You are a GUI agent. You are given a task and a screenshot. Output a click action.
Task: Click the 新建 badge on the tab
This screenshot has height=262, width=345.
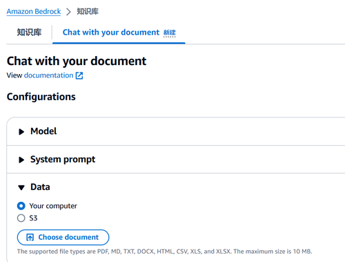point(170,32)
